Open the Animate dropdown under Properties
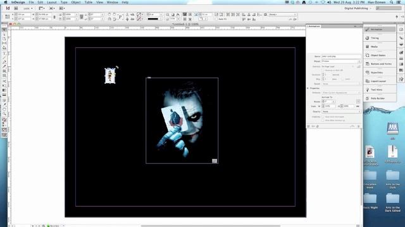Viewport: 405px width, 227px height. pyautogui.click(x=341, y=93)
